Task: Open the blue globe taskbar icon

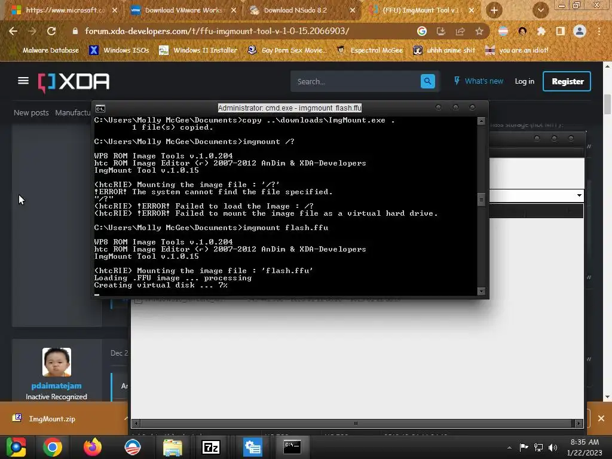Action: pyautogui.click(x=132, y=447)
